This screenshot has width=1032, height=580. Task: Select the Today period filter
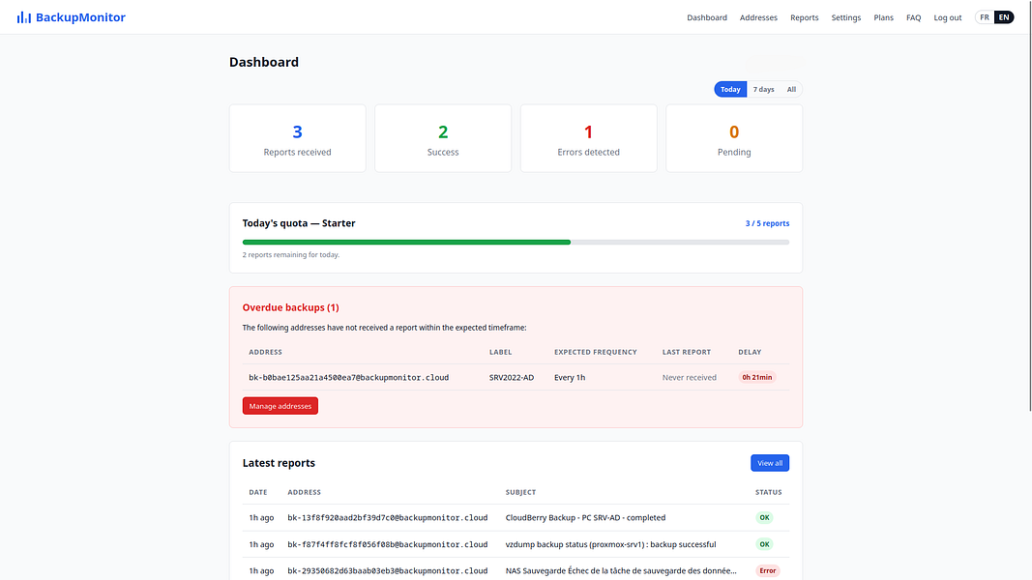click(x=730, y=90)
